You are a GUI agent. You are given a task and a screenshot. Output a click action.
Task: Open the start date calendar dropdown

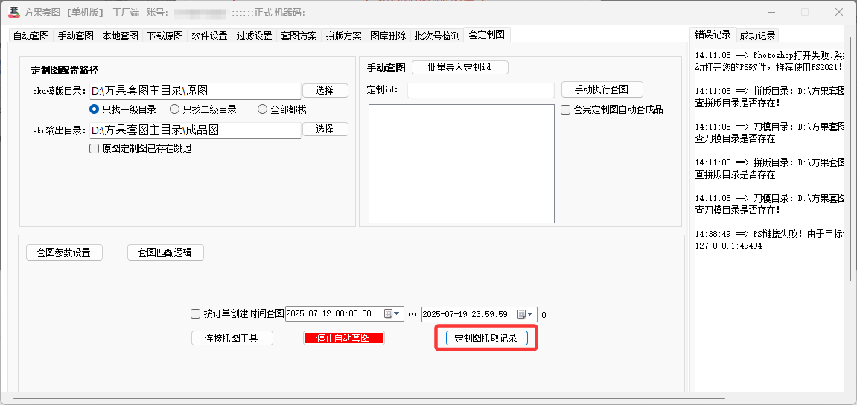click(x=392, y=313)
